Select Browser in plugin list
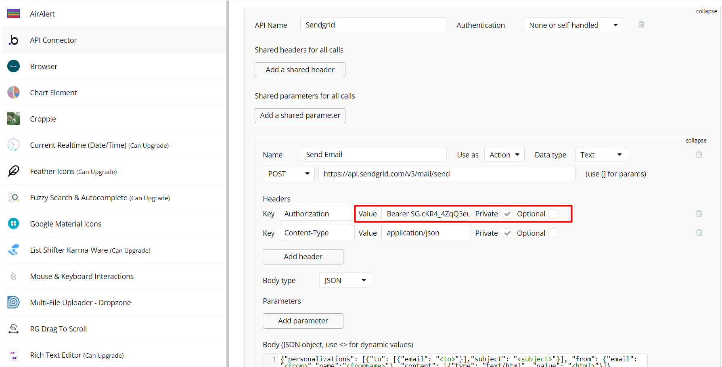This screenshot has width=722, height=367. click(115, 66)
